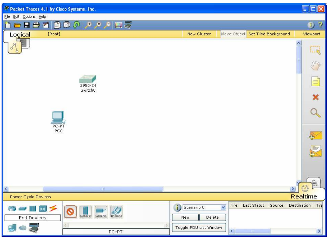Click Power Cycle Devices

pos(30,197)
